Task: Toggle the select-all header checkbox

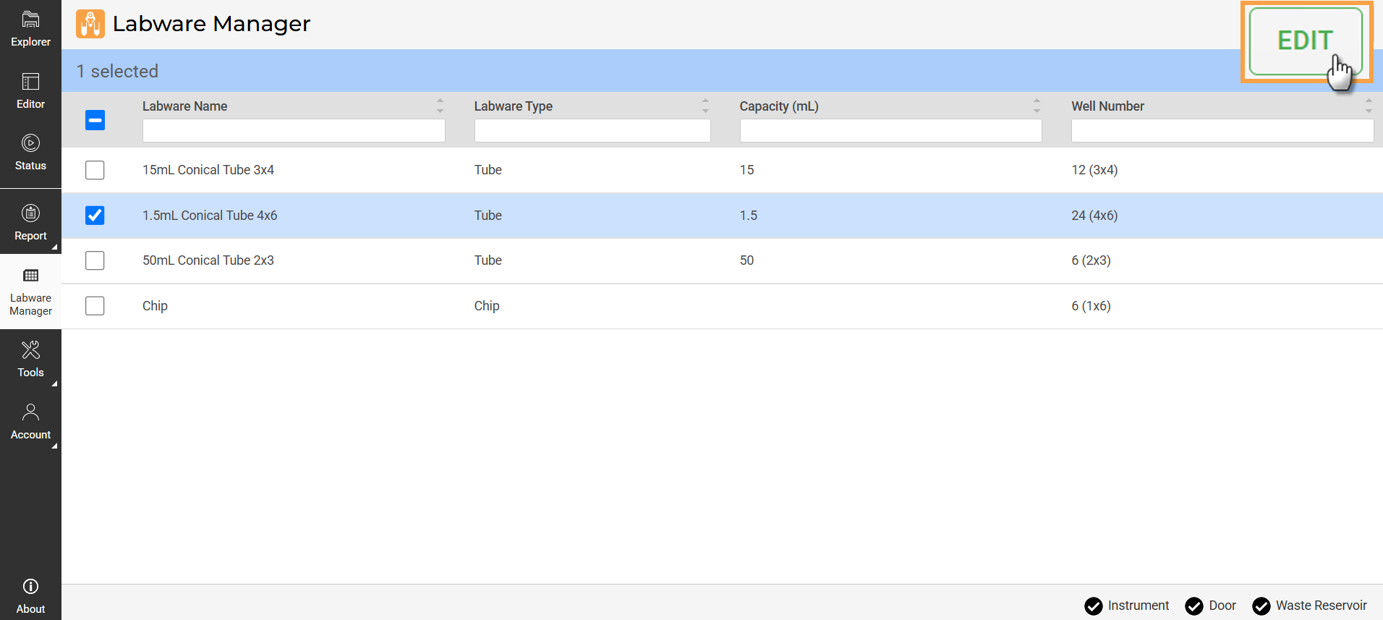Action: (95, 120)
